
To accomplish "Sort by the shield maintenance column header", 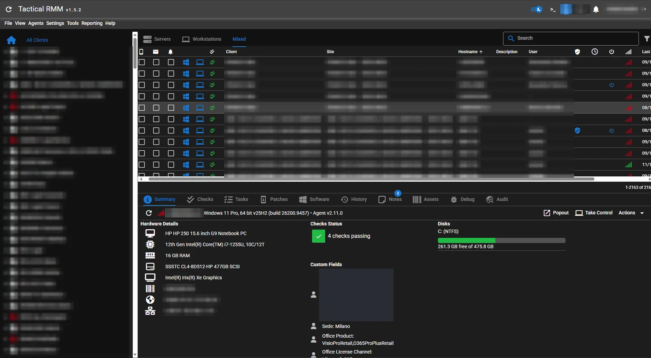I will (577, 52).
